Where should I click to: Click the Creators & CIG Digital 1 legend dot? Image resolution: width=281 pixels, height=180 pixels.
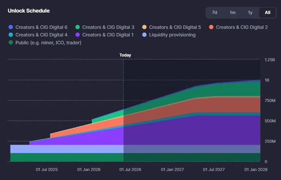78,35
